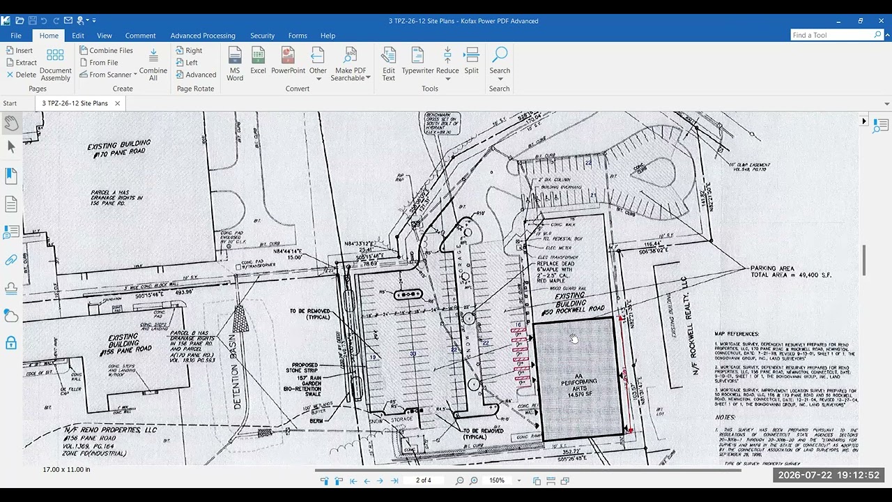Expand the right-side panel arrow

[864, 121]
